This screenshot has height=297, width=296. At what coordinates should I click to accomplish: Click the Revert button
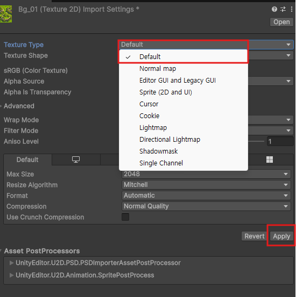pos(254,236)
